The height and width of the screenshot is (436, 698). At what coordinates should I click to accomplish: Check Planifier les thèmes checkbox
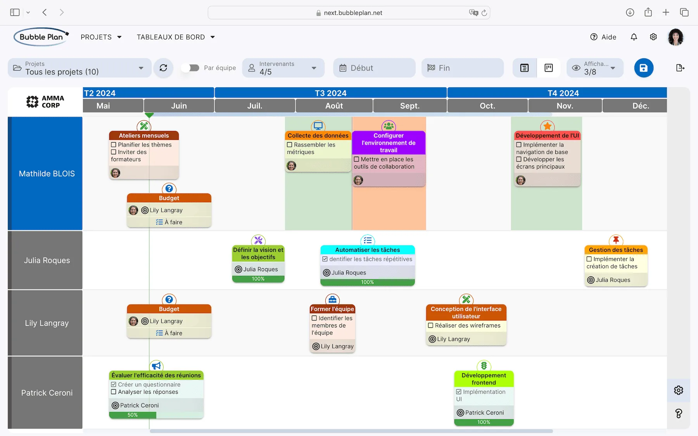pos(114,145)
